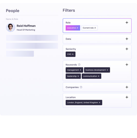
Task: Remove the management keyword tag
Action: 80,70
